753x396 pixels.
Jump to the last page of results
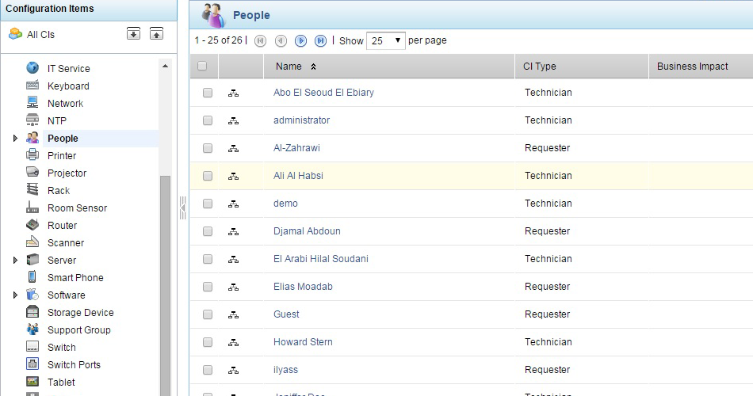point(320,40)
